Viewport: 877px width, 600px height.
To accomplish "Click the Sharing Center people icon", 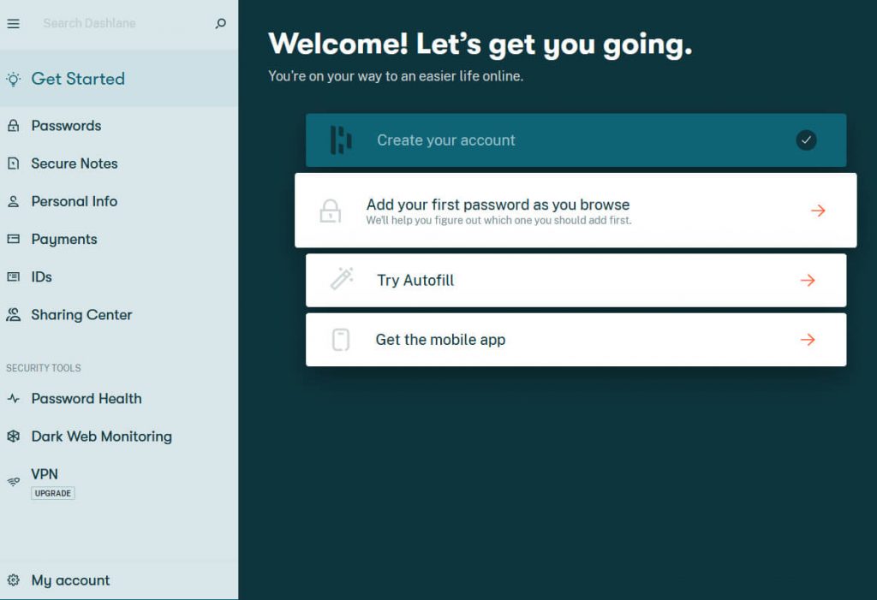I will click(14, 315).
